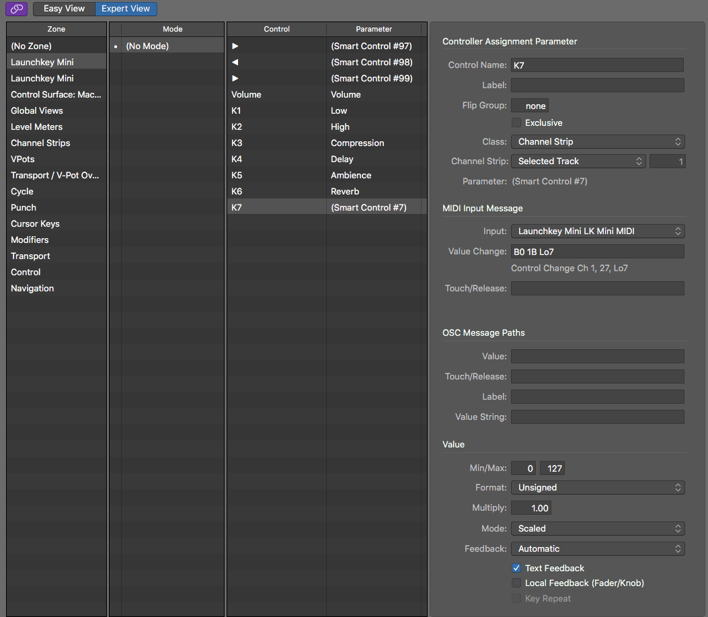Click the purple link icon button
The width and height of the screenshot is (708, 617).
point(17,9)
